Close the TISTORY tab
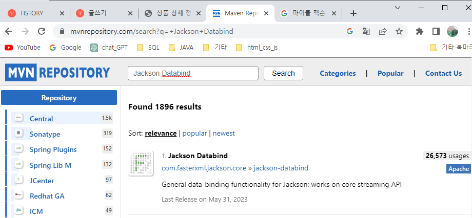Screen dimensions: 472x218 62,13
